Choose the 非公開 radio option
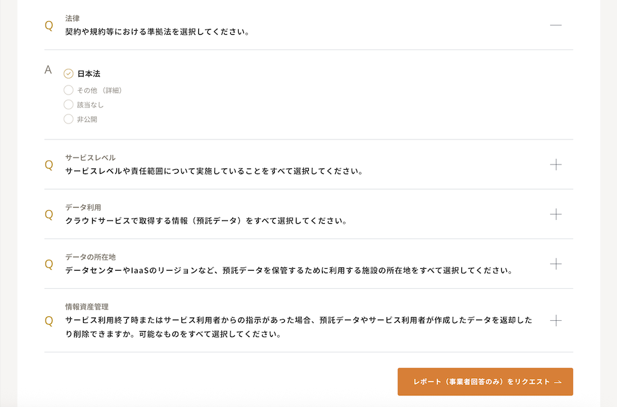The width and height of the screenshot is (617, 407). (x=69, y=119)
